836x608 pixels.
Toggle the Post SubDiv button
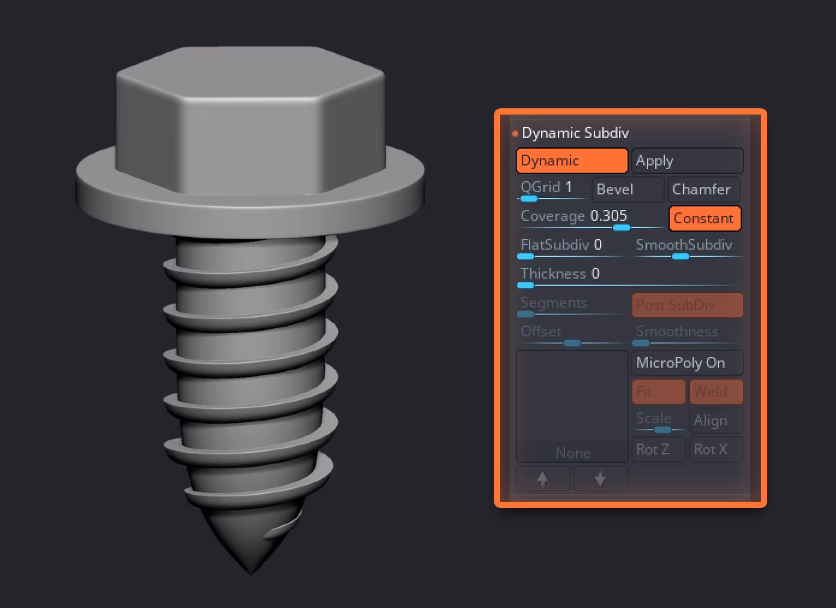point(687,305)
